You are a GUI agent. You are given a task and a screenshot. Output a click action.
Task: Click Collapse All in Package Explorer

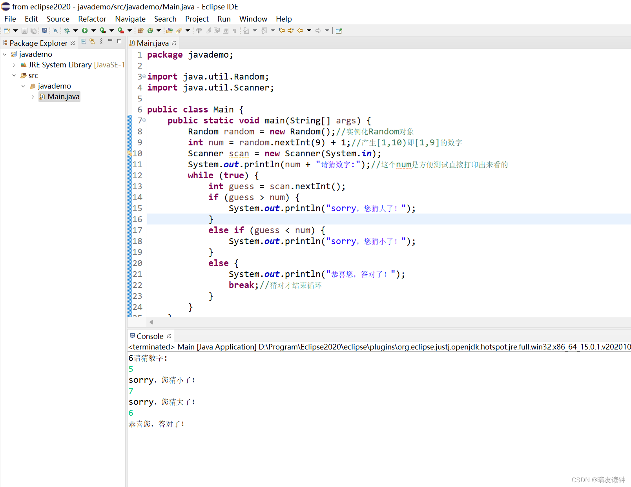83,41
